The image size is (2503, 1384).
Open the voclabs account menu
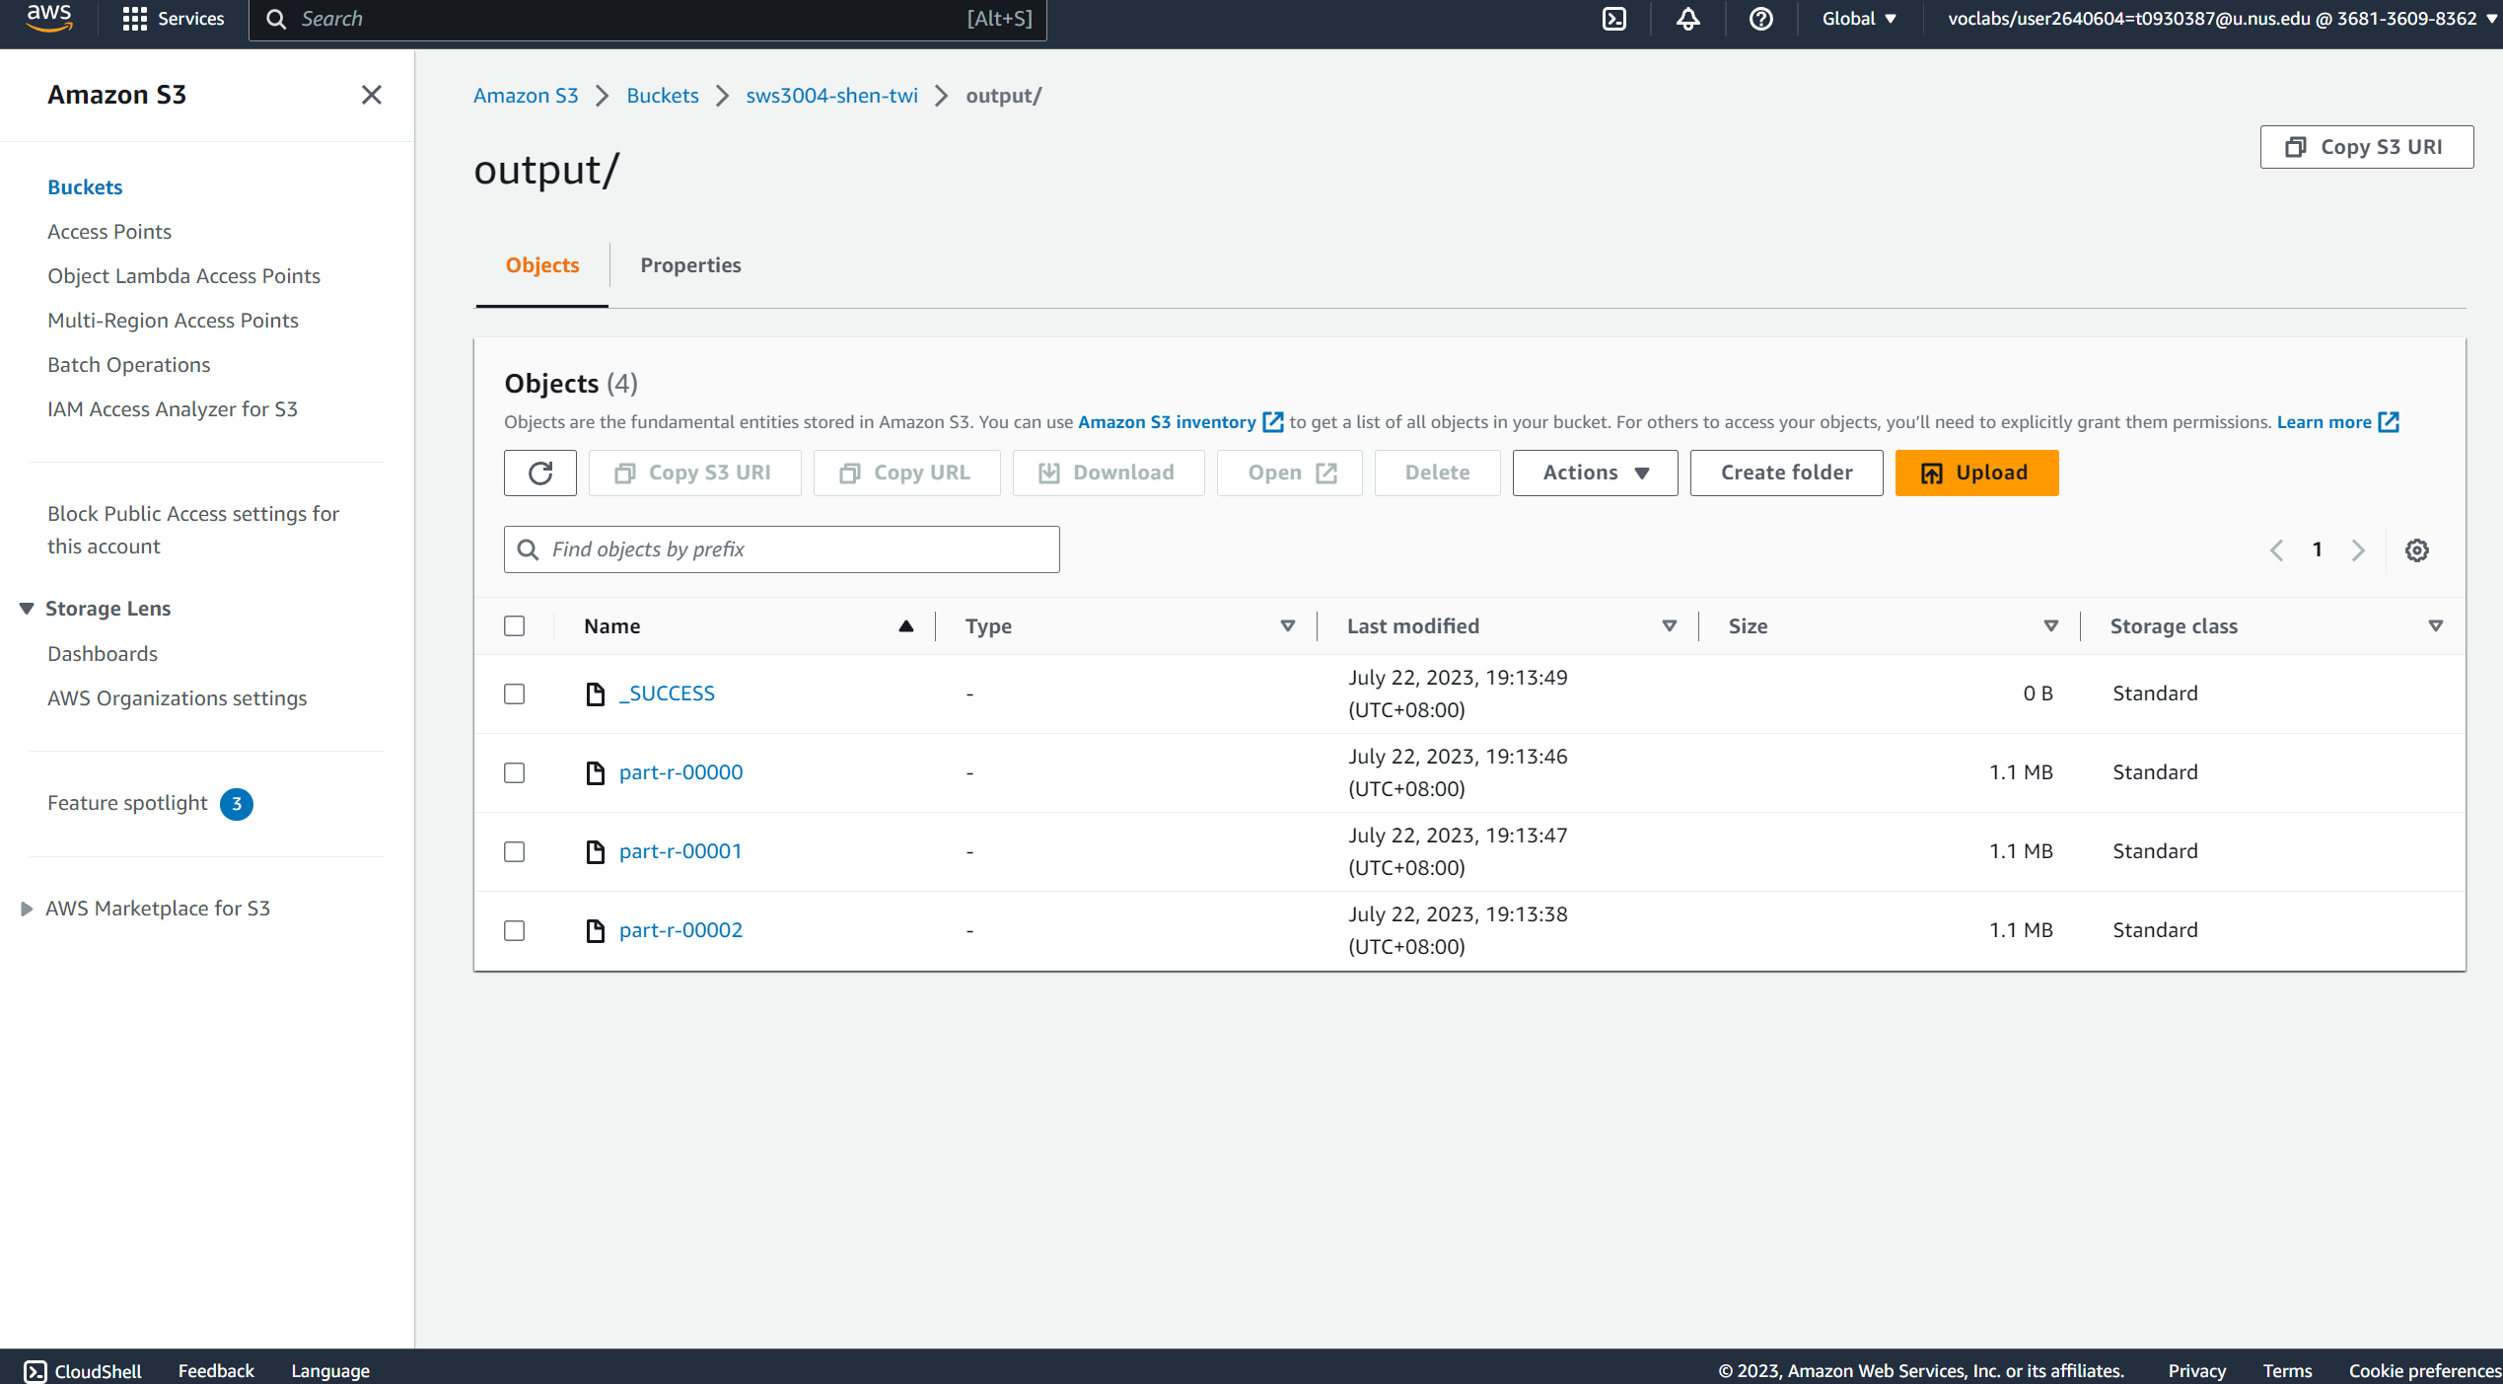tap(2222, 19)
